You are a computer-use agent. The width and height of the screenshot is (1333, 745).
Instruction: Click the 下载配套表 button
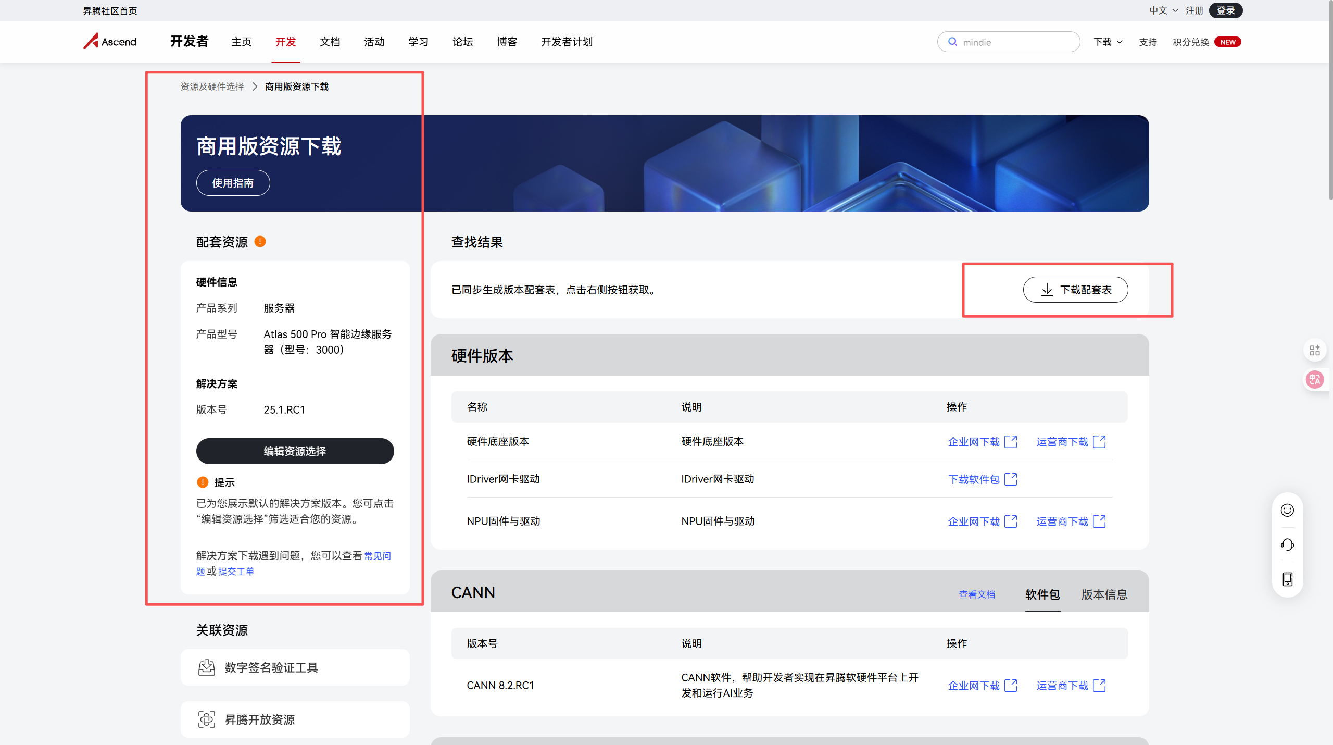coord(1076,290)
